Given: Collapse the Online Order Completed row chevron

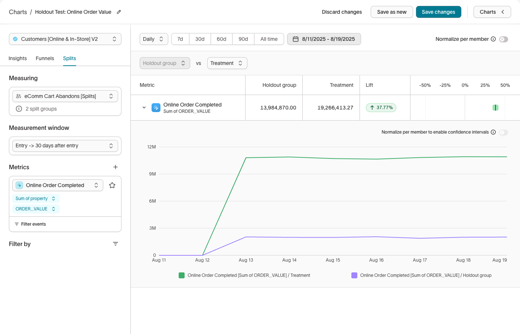Looking at the screenshot, I should (144, 108).
